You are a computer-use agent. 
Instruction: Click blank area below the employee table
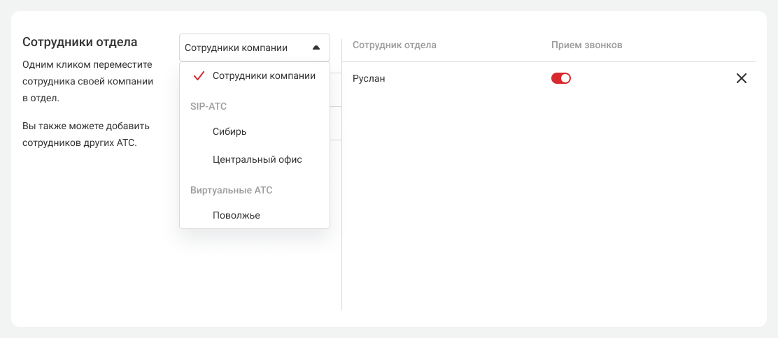click(546, 210)
